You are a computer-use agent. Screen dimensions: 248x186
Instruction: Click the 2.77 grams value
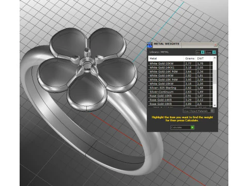188,64
